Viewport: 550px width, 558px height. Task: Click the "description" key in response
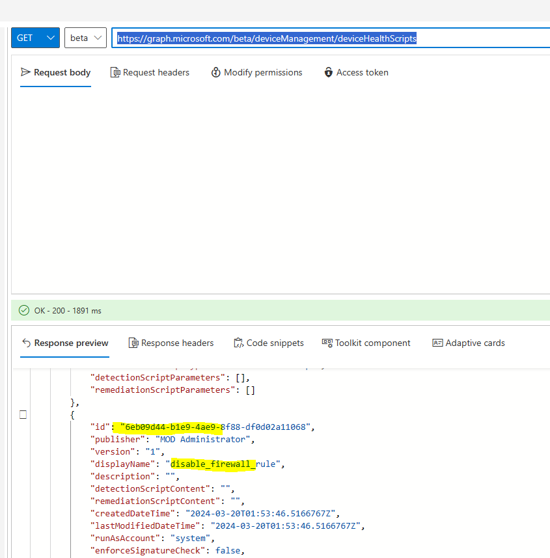(x=122, y=477)
